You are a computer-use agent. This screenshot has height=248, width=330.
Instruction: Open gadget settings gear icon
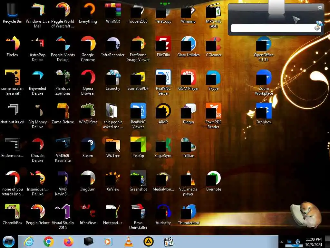(x=320, y=8)
